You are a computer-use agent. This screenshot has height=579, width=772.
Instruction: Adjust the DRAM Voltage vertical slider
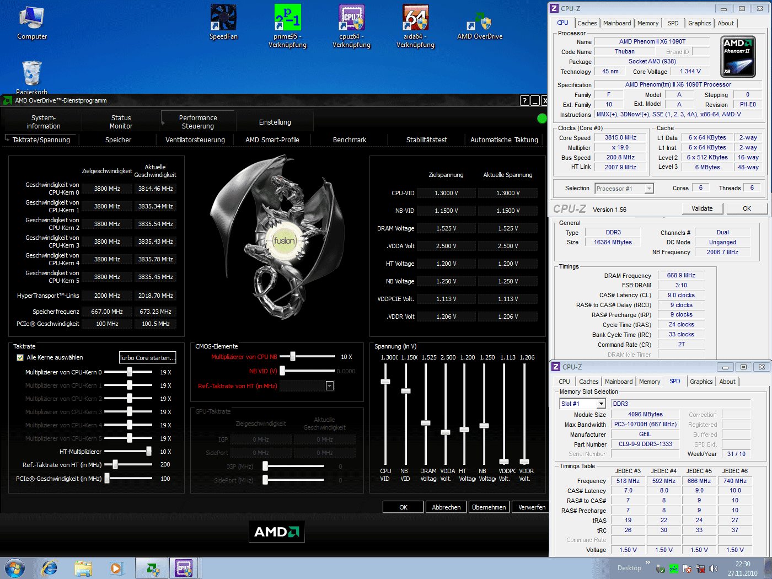425,423
